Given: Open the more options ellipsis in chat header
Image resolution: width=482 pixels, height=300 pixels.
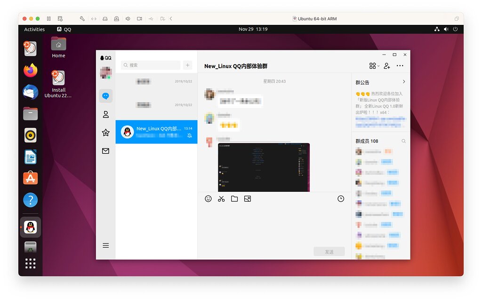Looking at the screenshot, I should point(400,66).
